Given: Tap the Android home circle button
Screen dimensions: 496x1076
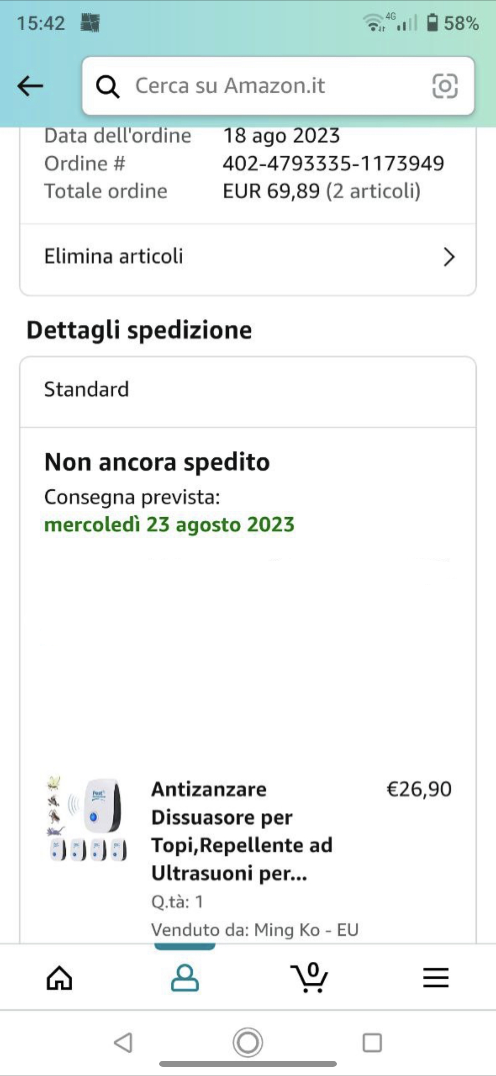Looking at the screenshot, I should [248, 1043].
